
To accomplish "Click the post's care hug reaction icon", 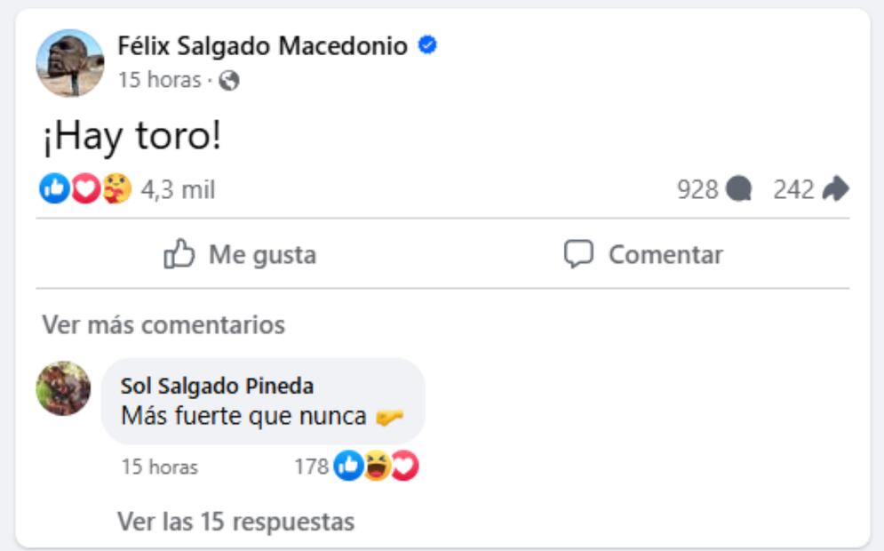I will point(116,188).
